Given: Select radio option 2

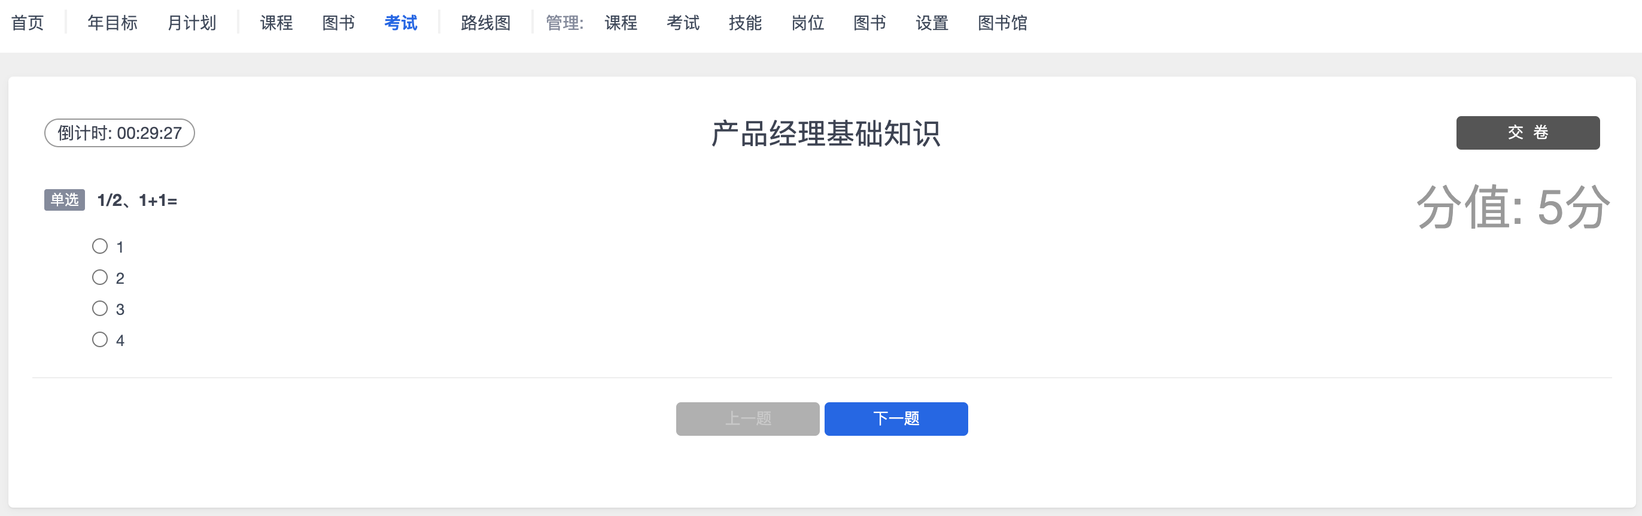Looking at the screenshot, I should click(x=100, y=277).
